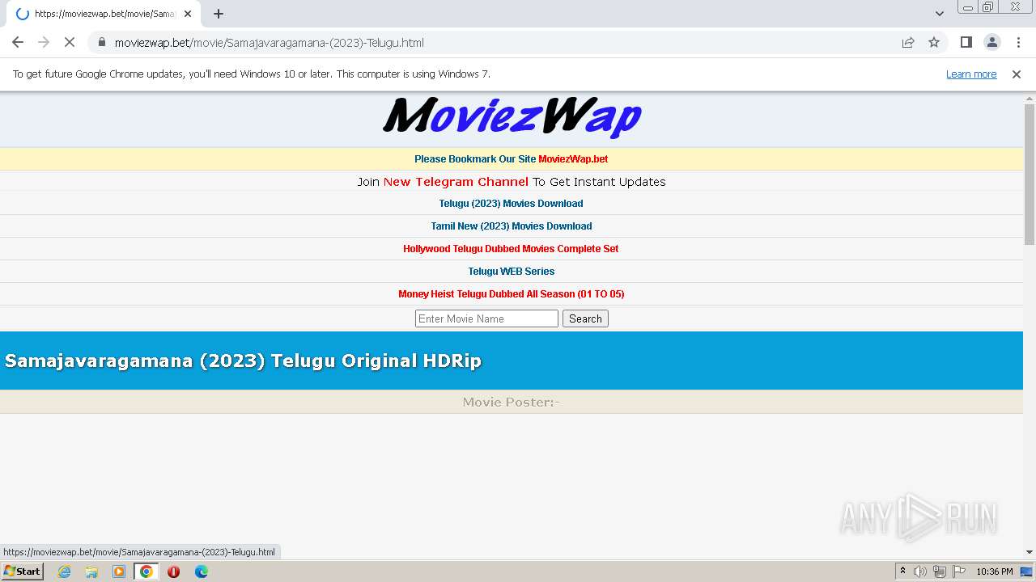The width and height of the screenshot is (1036, 582).
Task: Show hidden system tray icons
Action: coord(902,571)
